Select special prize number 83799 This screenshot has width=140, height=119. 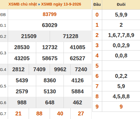click(x=49, y=14)
